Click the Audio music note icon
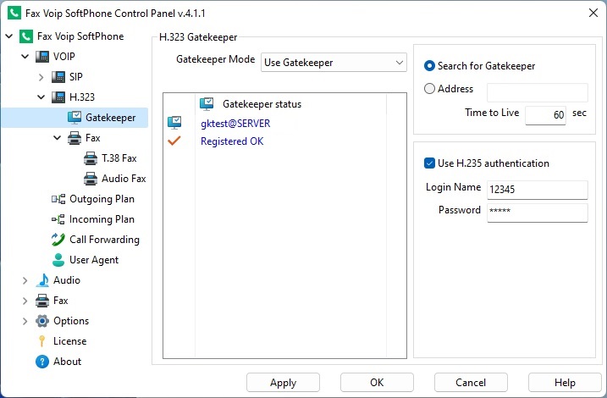This screenshot has width=607, height=398. tap(42, 280)
